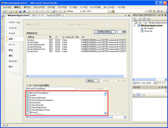Screen dimensions: 168x128
Task: Open the Any CPU platform dropdown
Action: pyautogui.click(x=109, y=11)
